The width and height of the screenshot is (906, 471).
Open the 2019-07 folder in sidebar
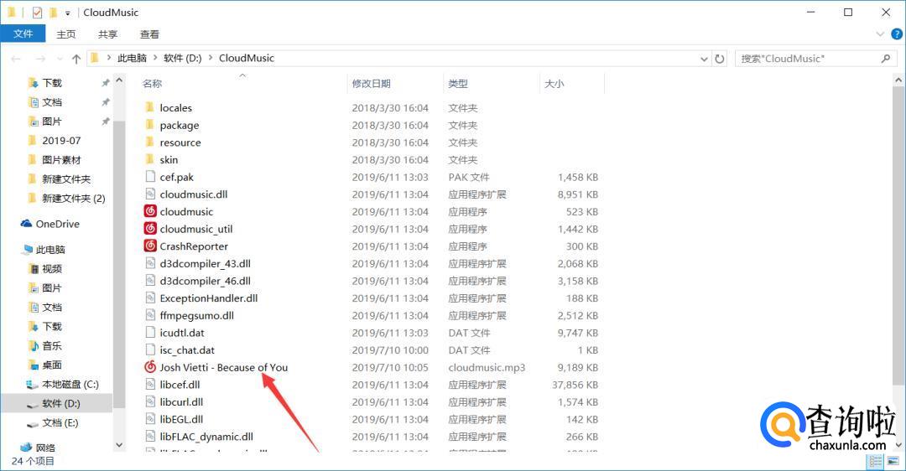click(61, 140)
